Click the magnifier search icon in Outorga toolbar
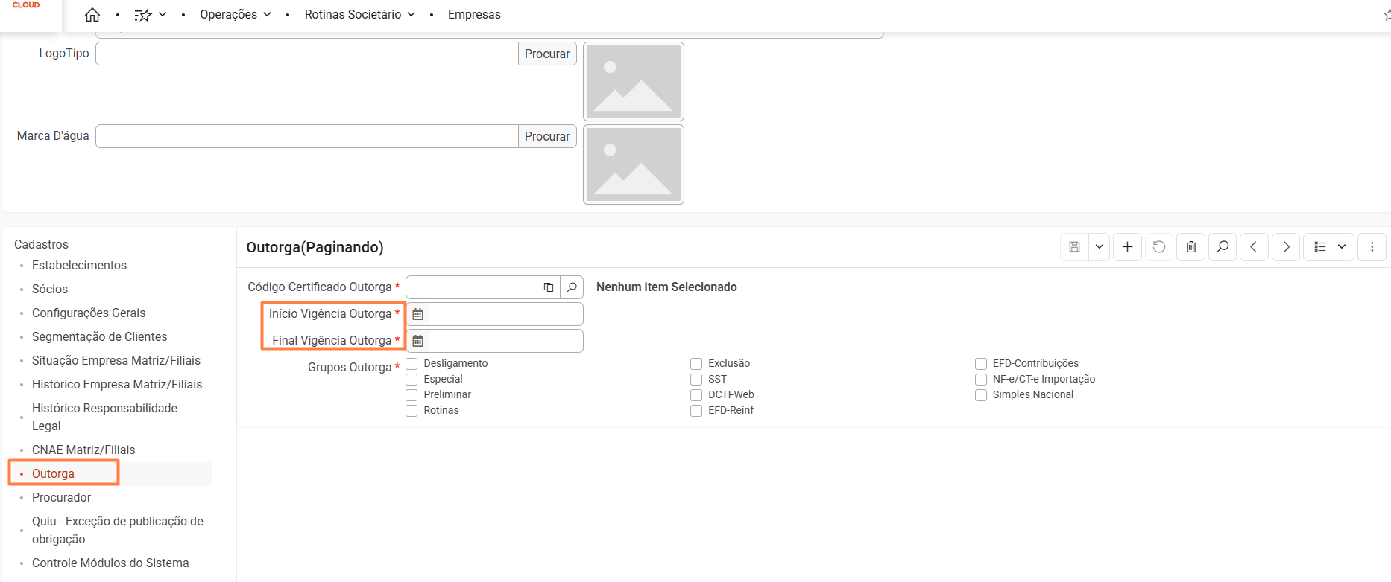1391x582 pixels. click(x=1223, y=247)
